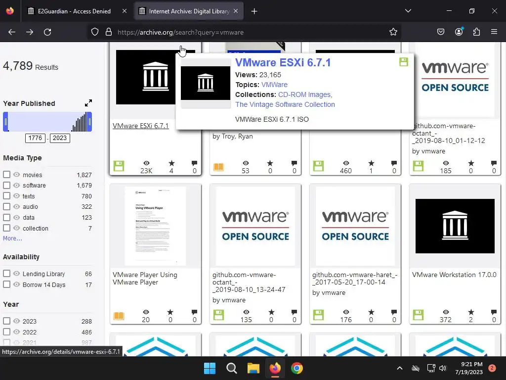Check the Lending Library availability filter
The height and width of the screenshot is (380, 506).
coord(6,273)
